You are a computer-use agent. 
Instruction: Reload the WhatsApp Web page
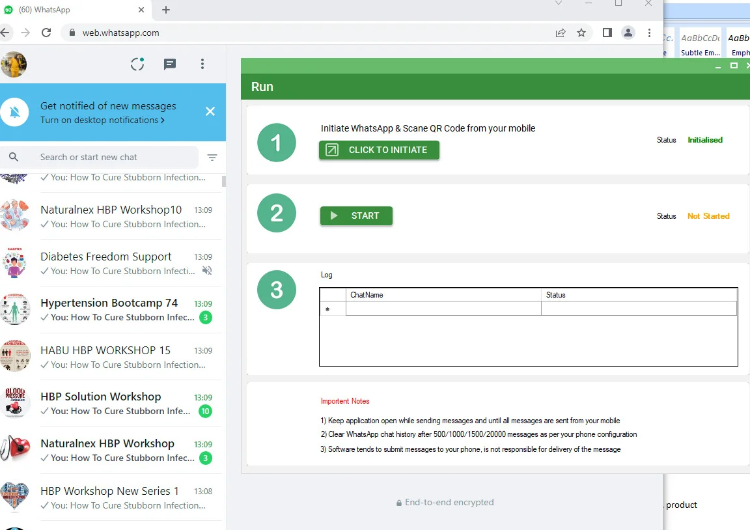[46, 33]
